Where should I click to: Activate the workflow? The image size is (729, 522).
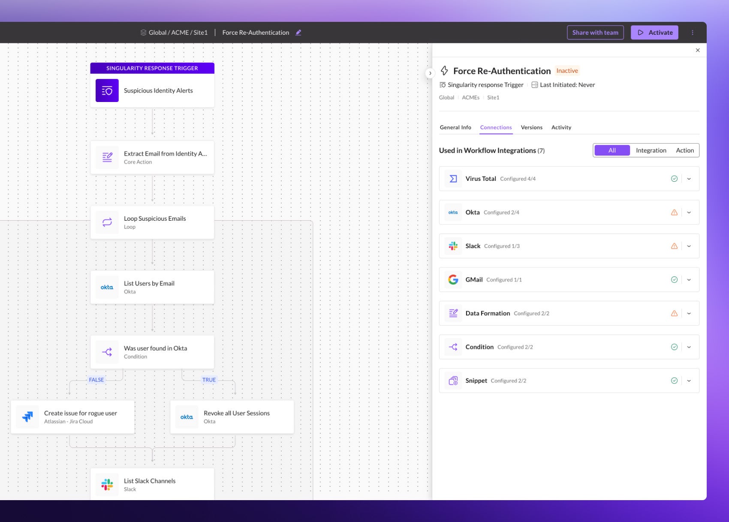pyautogui.click(x=654, y=33)
